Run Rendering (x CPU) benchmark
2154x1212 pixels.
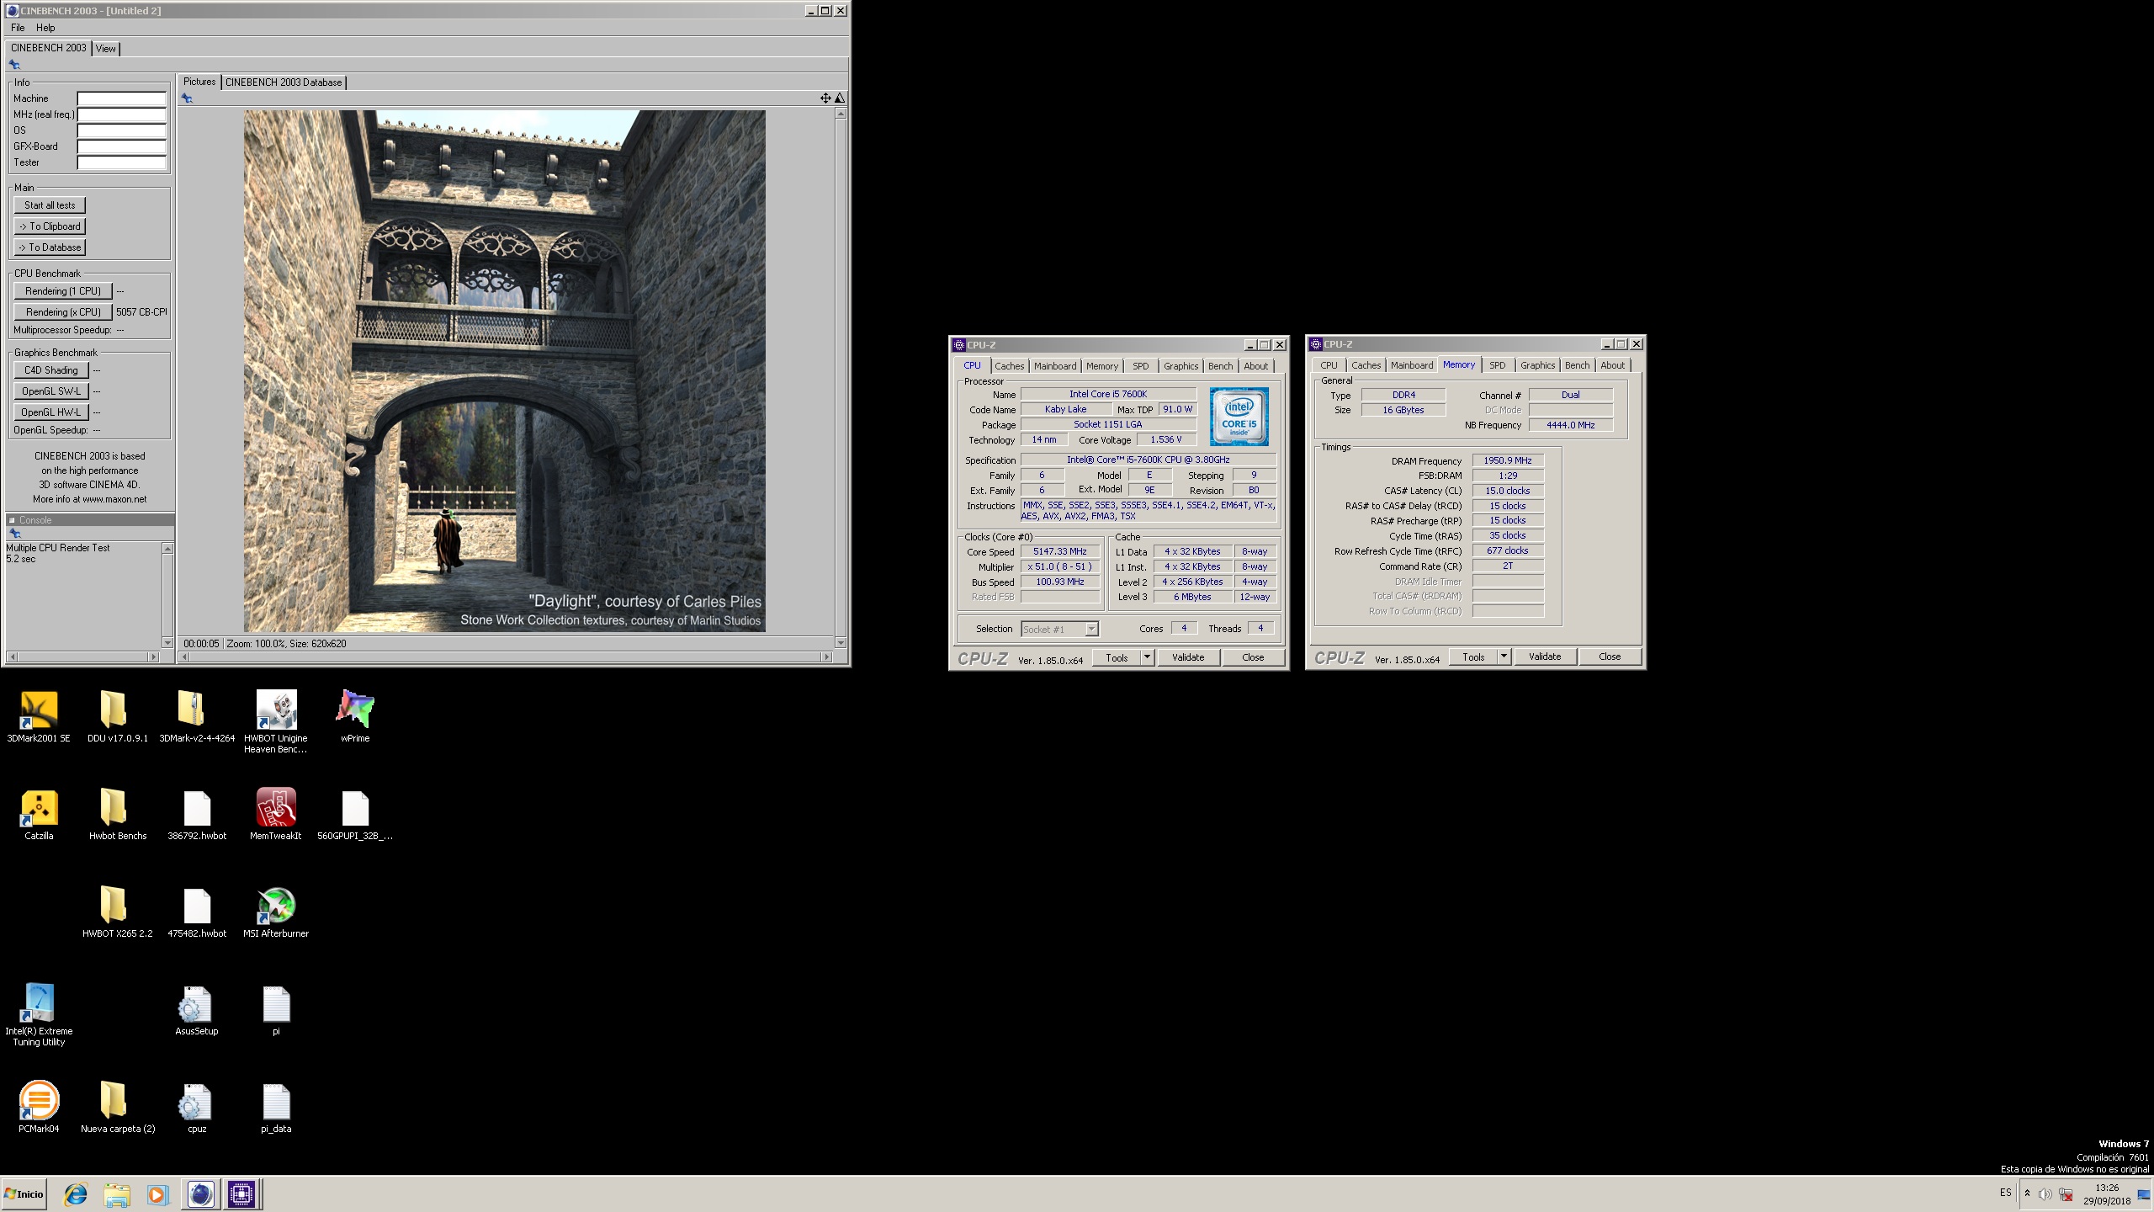63,312
